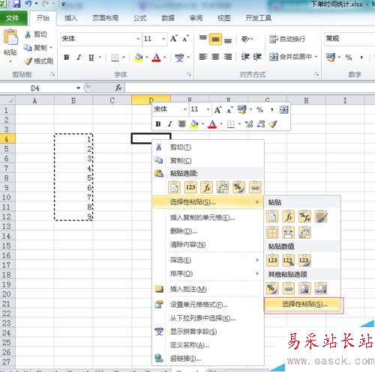The width and height of the screenshot is (375, 372).
Task: Click the insert function fx button
Action: click(x=118, y=88)
